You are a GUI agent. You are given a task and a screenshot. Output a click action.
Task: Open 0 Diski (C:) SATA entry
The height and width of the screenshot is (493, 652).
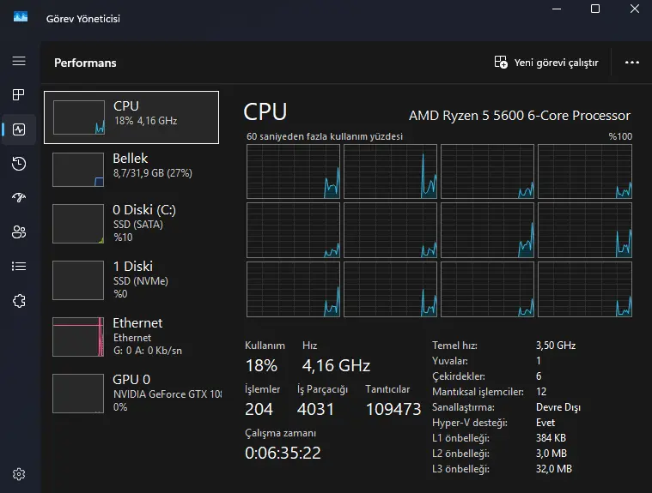131,223
